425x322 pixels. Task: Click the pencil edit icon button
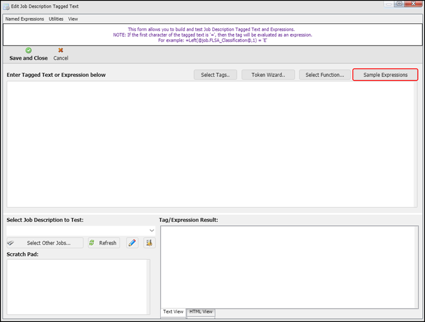point(132,243)
